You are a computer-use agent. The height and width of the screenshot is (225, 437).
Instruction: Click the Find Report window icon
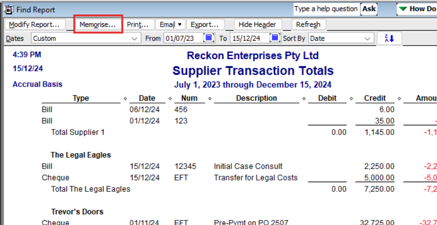tap(8, 10)
